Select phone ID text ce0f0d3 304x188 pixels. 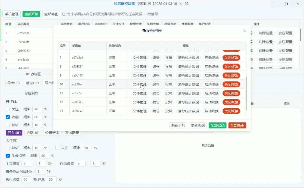tap(77, 102)
